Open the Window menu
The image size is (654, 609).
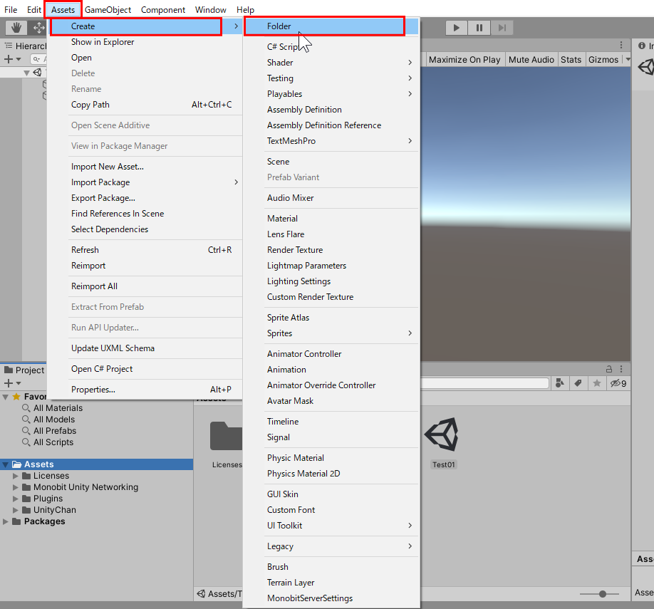(x=211, y=9)
